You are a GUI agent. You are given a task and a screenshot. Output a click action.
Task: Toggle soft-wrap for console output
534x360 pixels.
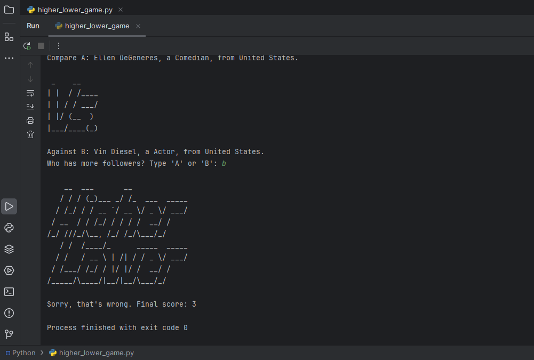pos(30,93)
